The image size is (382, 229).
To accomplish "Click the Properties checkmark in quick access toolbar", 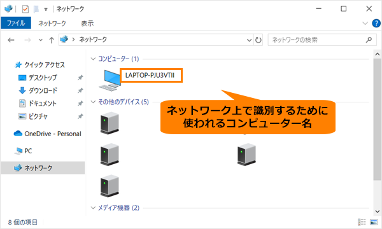I will [x=25, y=9].
